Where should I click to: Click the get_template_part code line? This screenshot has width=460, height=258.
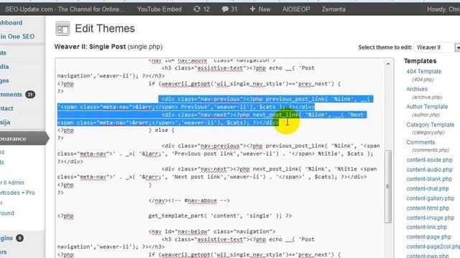(x=220, y=216)
